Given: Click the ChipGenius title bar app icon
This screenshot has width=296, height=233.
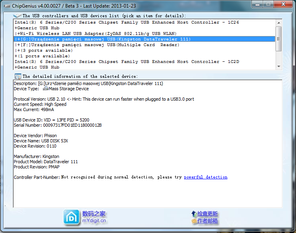Looking at the screenshot, I should 7,6.
